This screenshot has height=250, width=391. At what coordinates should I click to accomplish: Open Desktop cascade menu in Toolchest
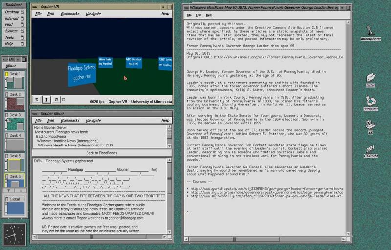pyautogui.click(x=14, y=12)
